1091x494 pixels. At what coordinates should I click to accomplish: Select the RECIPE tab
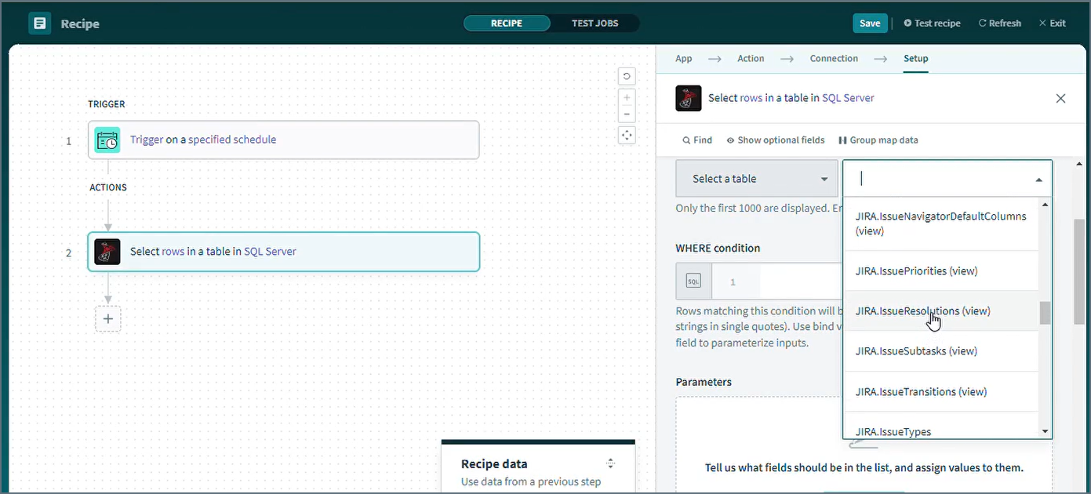tap(507, 24)
